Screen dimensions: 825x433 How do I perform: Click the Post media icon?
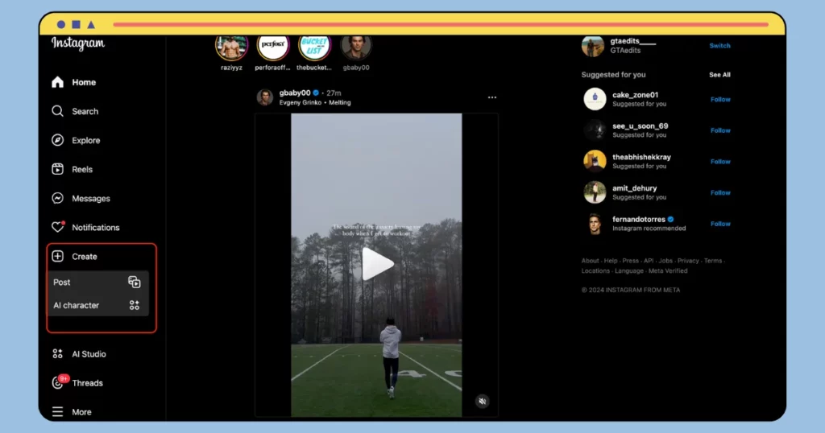tap(135, 282)
